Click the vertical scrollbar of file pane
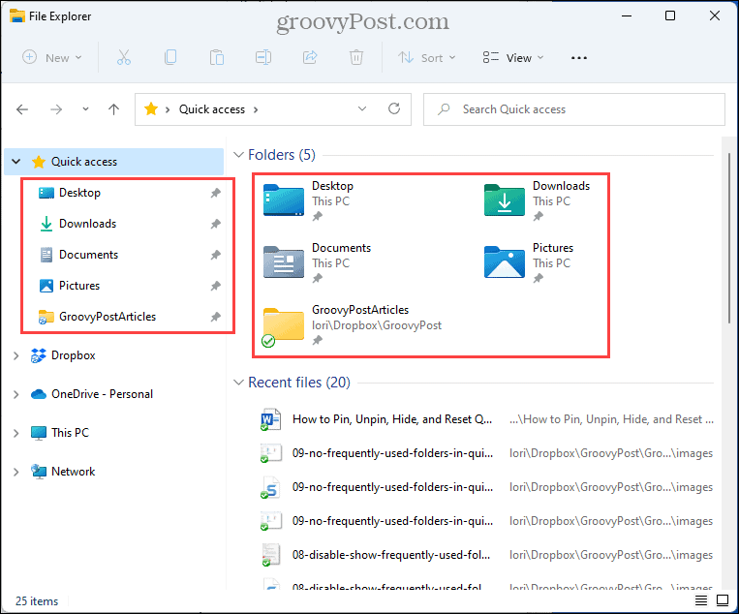This screenshot has height=614, width=739. [x=729, y=238]
